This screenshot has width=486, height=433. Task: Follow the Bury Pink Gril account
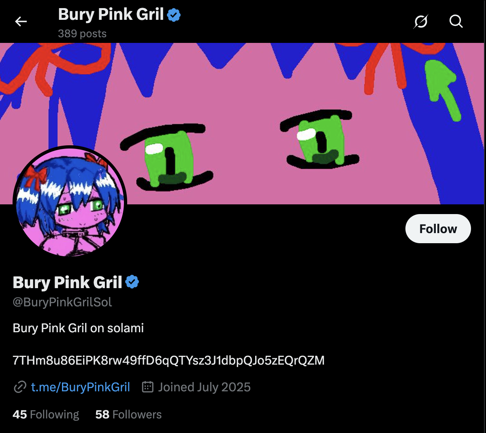[x=438, y=229]
